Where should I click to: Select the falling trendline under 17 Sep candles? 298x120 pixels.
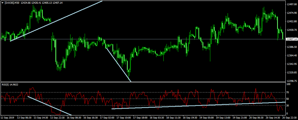119,65
